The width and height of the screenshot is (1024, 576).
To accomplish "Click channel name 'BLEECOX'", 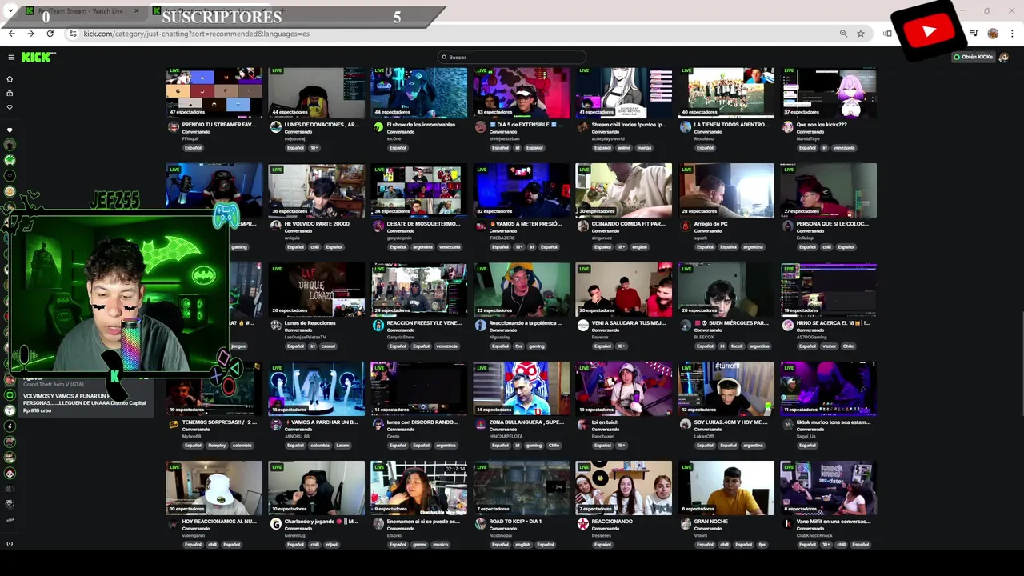I will (x=704, y=337).
